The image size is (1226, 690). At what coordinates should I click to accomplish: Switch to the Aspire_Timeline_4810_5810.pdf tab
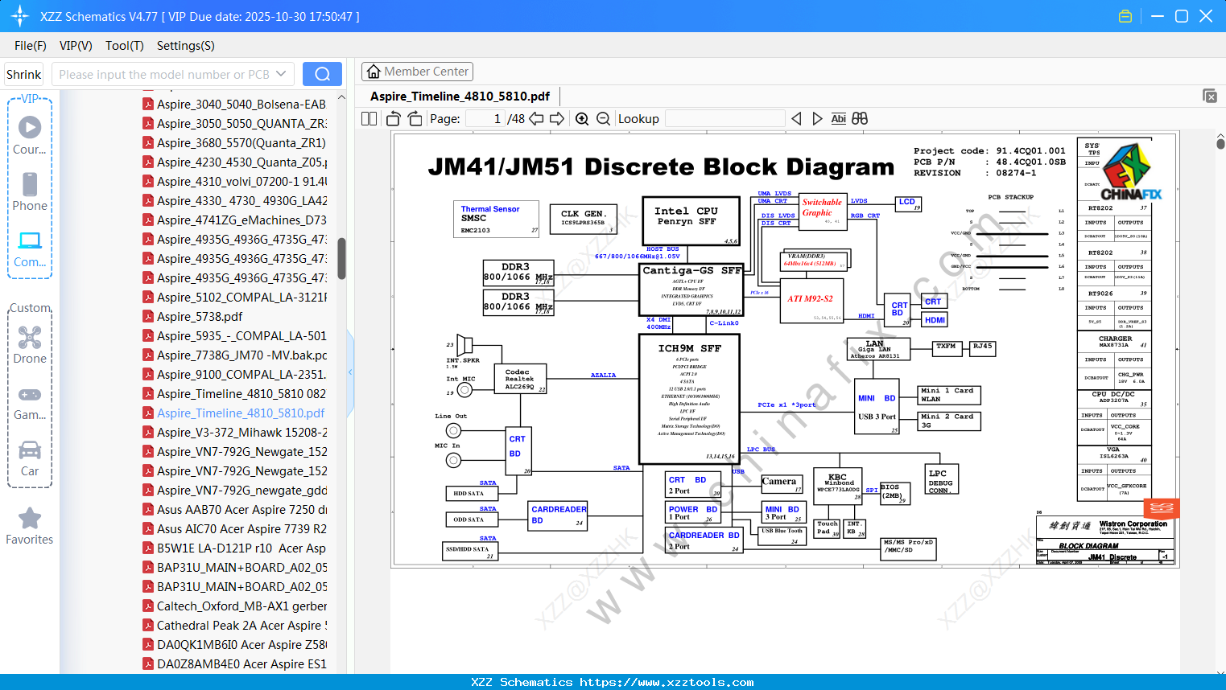460,97
